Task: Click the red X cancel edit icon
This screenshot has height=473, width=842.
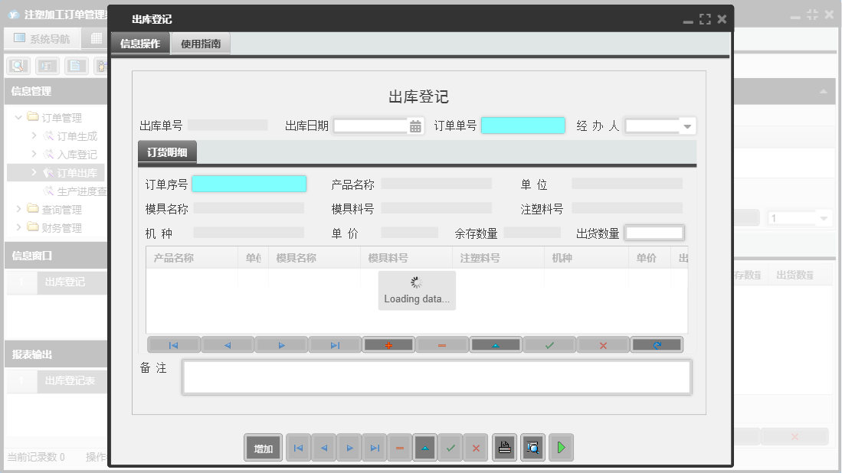Action: pyautogui.click(x=603, y=344)
